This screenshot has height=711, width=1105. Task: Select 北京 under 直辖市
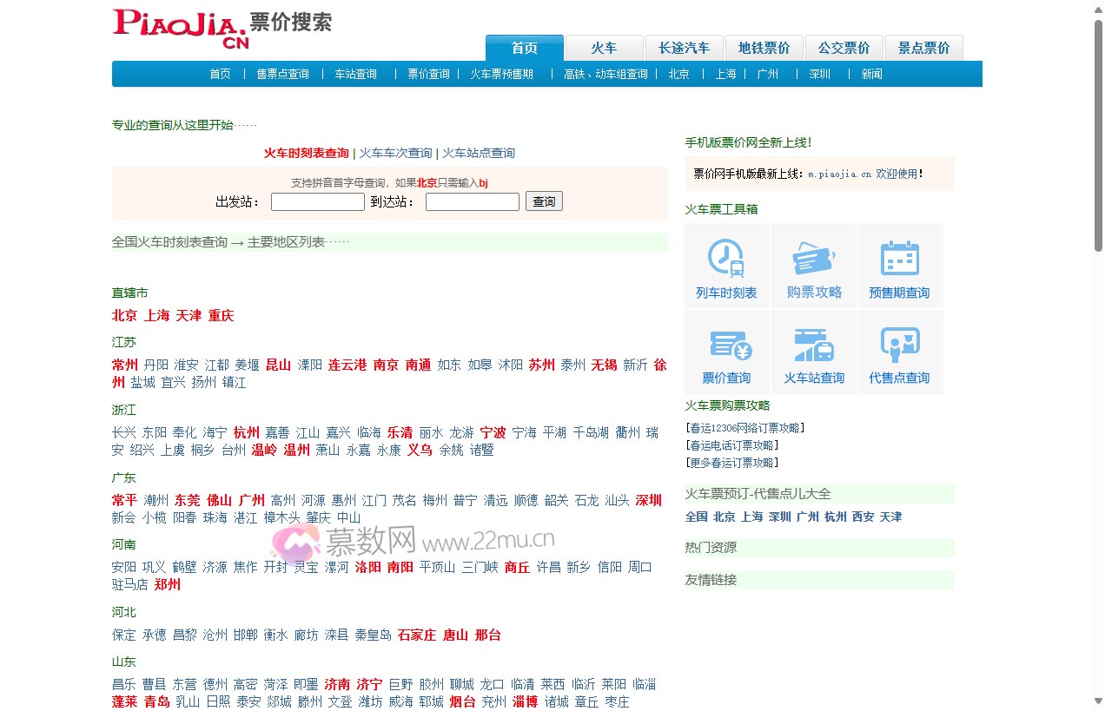pyautogui.click(x=124, y=315)
